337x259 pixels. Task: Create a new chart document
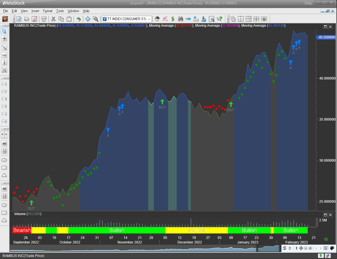coord(19,19)
